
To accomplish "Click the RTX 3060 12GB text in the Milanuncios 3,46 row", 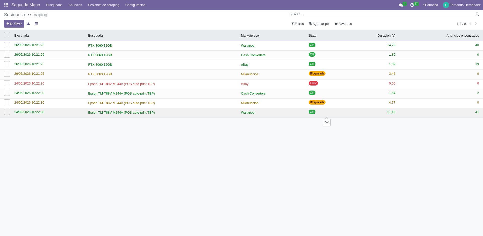I will point(100,74).
